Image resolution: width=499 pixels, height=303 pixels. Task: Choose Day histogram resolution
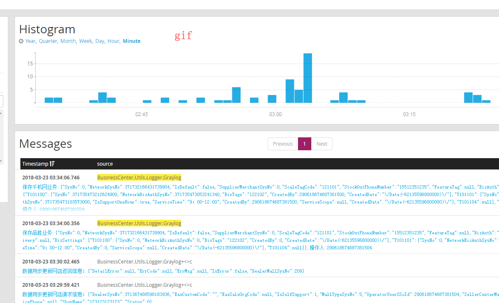pyautogui.click(x=99, y=41)
